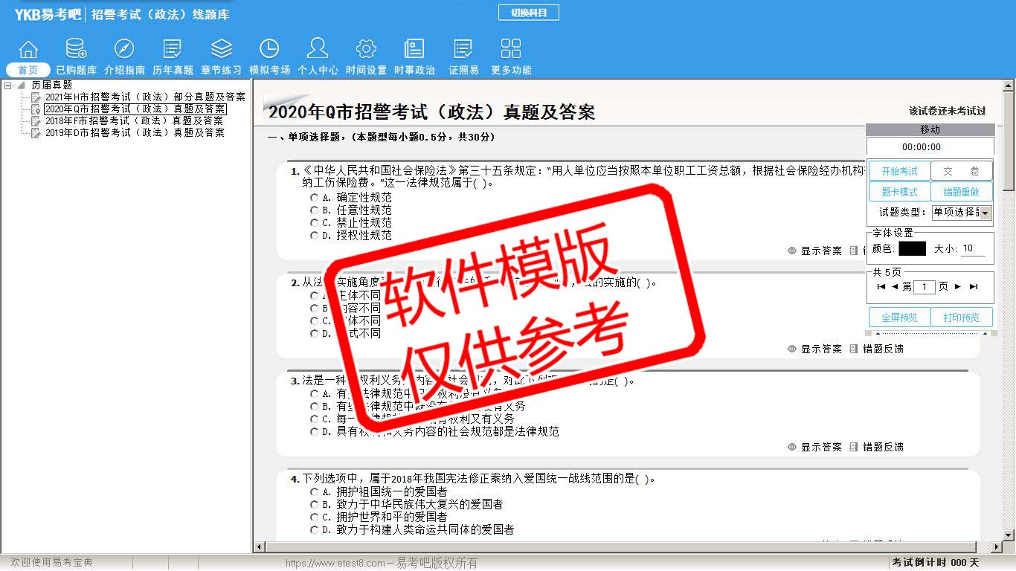Image resolution: width=1016 pixels, height=571 pixels.
Task: Choose option D 授权性规范 for question 1
Action: (315, 236)
